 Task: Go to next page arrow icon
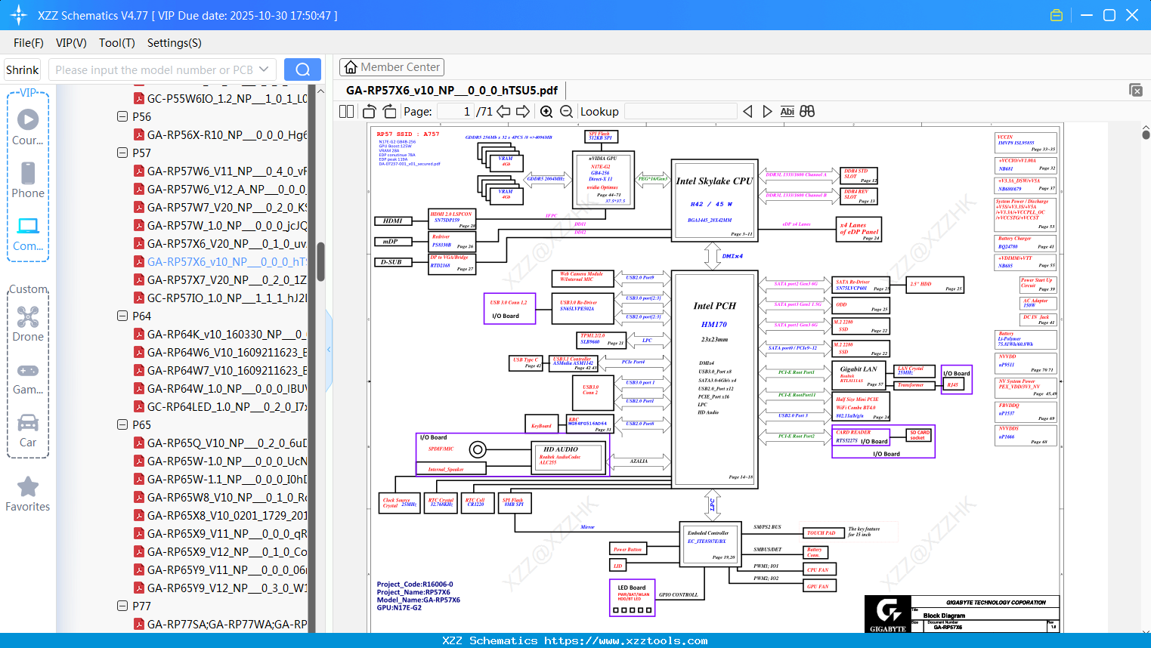coord(522,112)
